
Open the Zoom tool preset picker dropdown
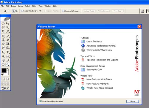click(9, 11)
